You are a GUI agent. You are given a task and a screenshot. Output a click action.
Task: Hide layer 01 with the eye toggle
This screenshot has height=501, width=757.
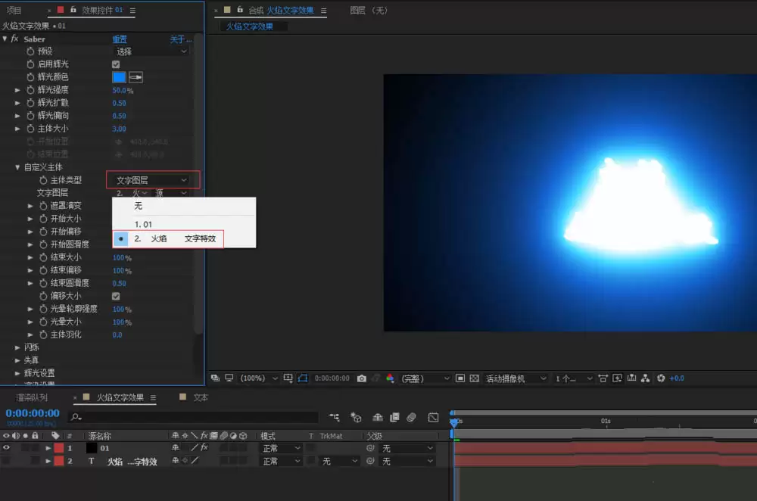click(6, 448)
